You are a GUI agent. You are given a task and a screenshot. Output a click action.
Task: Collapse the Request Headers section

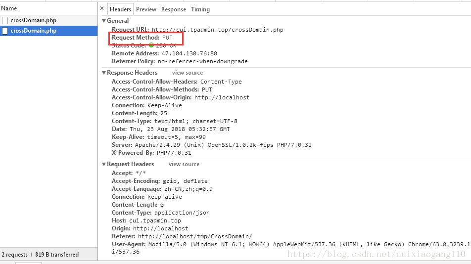coord(104,164)
